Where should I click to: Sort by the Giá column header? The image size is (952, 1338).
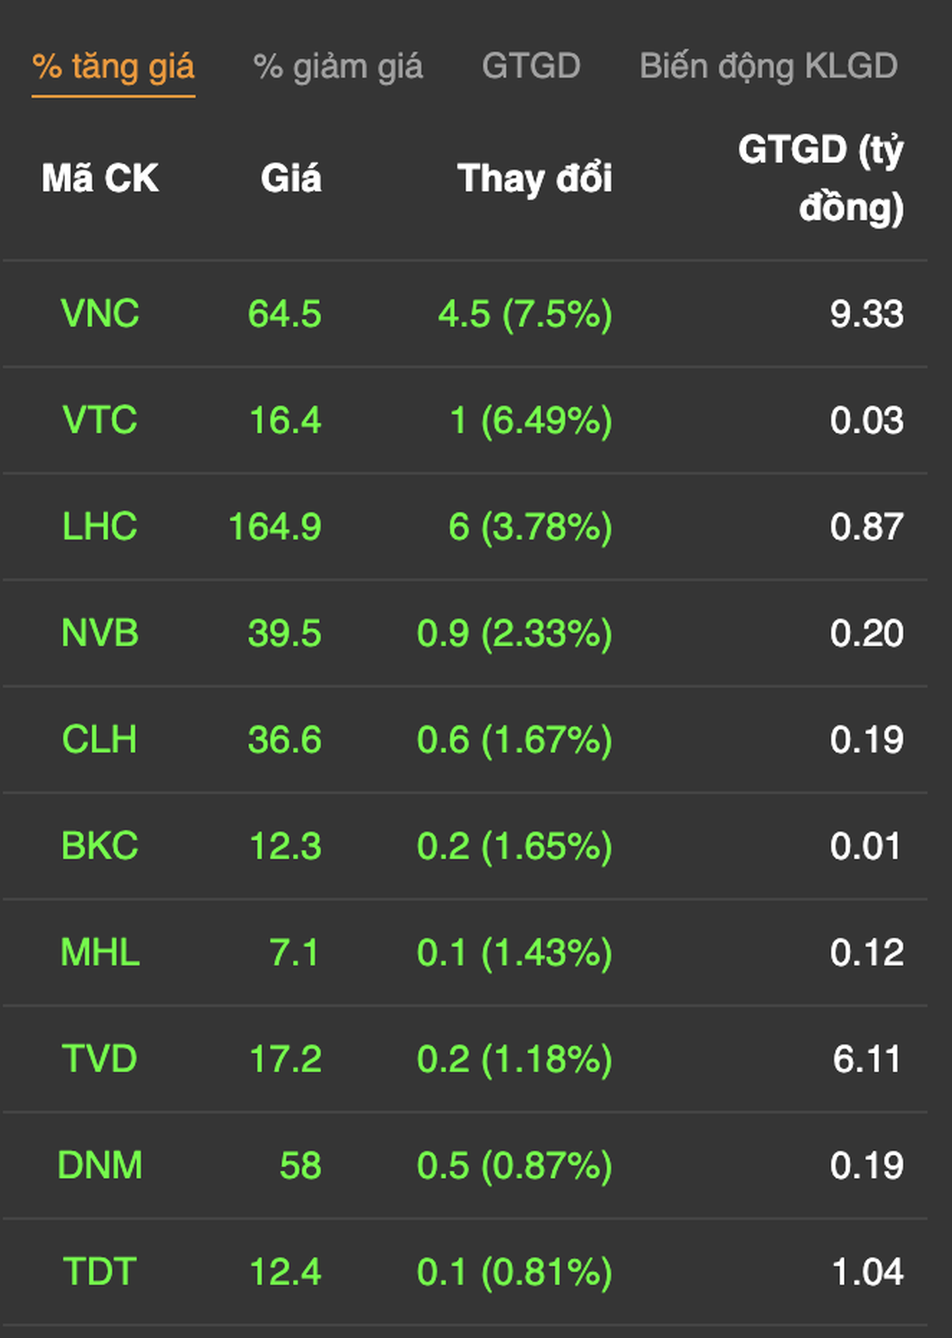290,179
